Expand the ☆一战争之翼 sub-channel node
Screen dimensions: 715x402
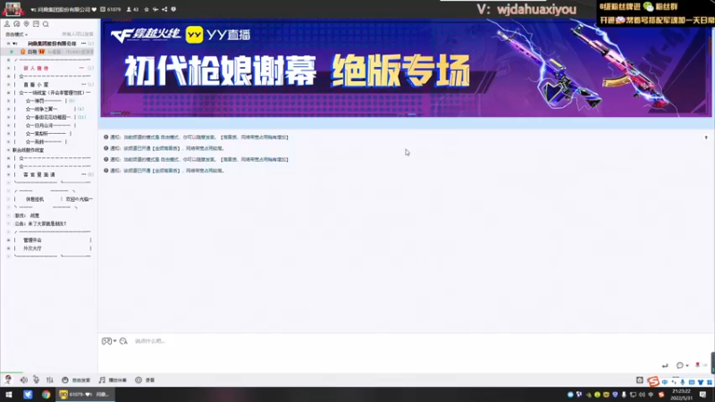8,109
